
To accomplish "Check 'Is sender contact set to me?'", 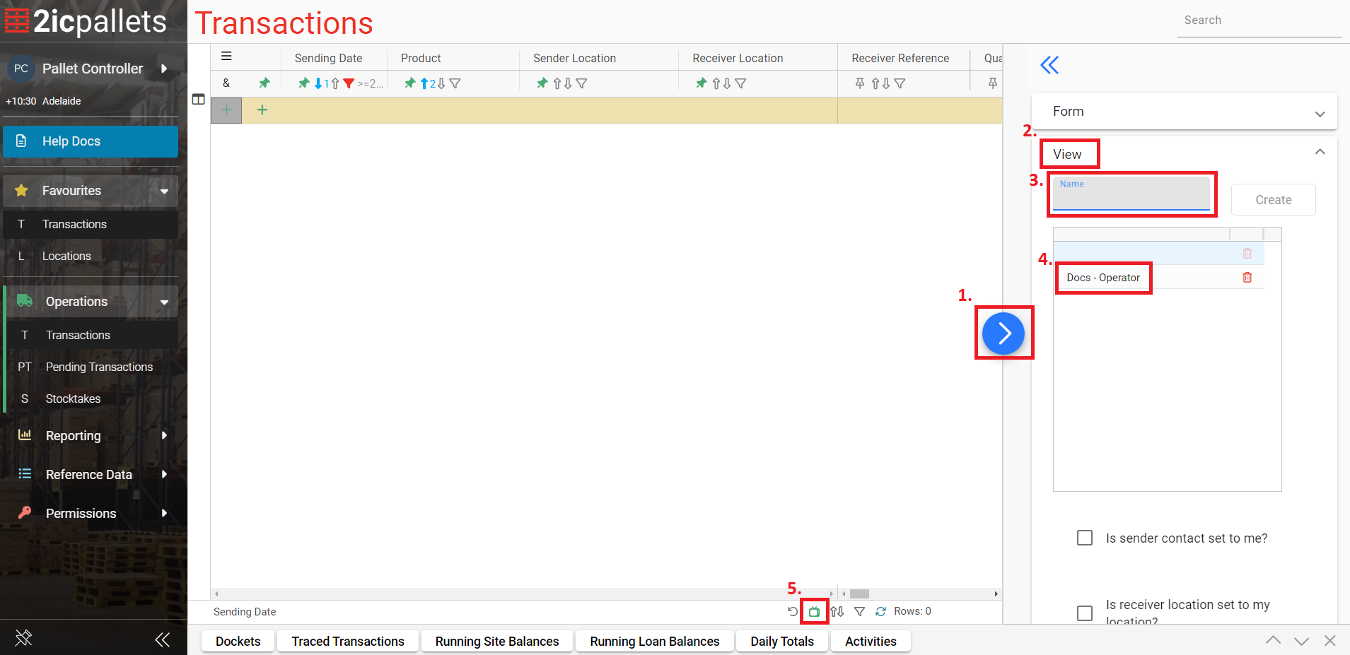I will [1084, 538].
